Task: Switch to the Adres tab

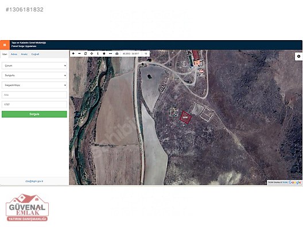Action: (x=14, y=54)
